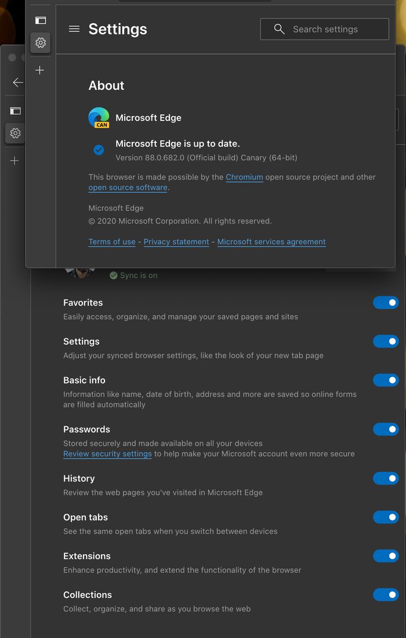Click Review security settings link
406x638 pixels.
(108, 454)
